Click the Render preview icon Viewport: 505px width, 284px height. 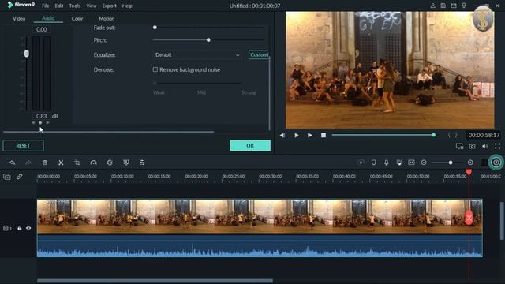coord(361,163)
